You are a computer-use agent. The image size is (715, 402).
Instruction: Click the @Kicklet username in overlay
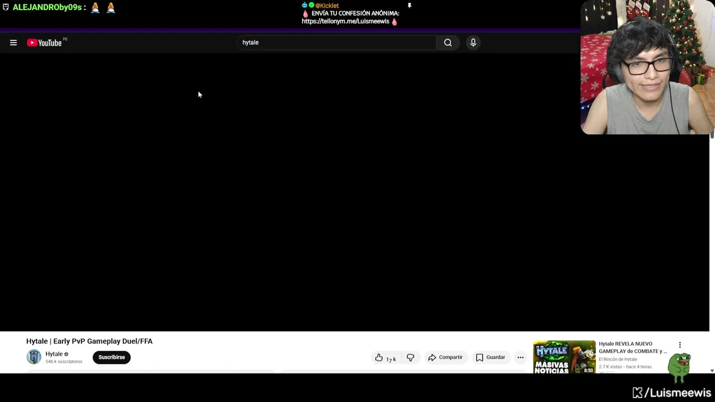(327, 6)
